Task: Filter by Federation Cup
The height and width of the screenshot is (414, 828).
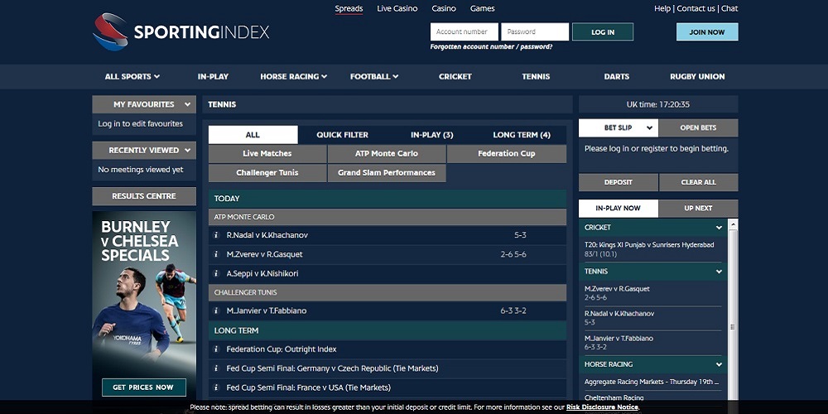Action: point(507,154)
